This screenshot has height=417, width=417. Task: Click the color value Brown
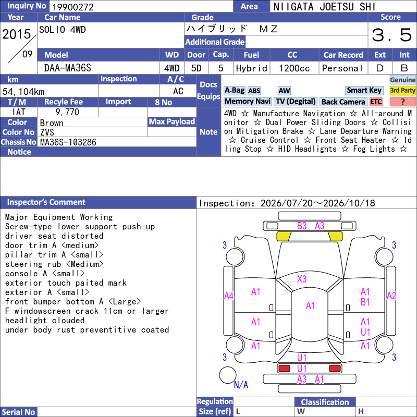(52, 123)
